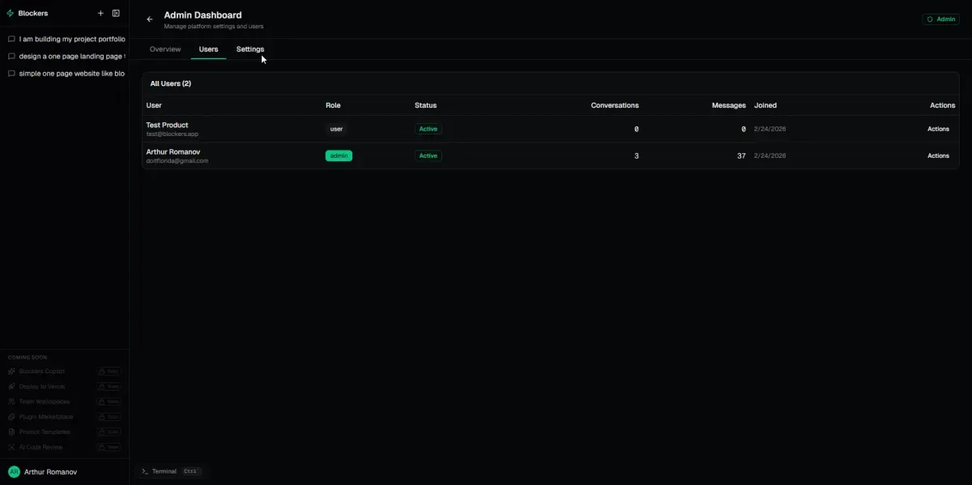Open Actions menu for Arthur Romanov
The width and height of the screenshot is (972, 485).
click(938, 155)
